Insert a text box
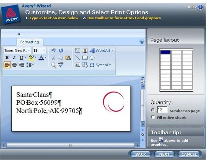206x160 pixels. (x=78, y=50)
